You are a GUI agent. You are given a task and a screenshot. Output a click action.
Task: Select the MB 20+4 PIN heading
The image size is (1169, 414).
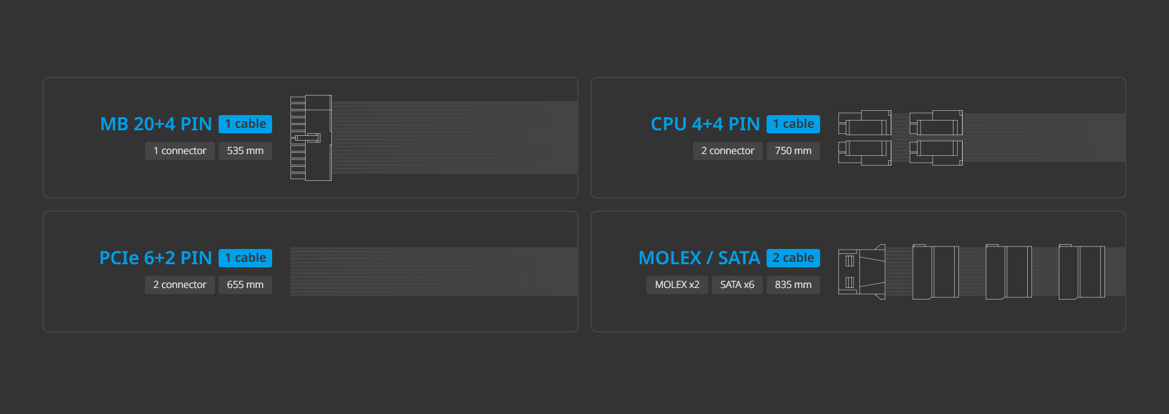tap(156, 124)
